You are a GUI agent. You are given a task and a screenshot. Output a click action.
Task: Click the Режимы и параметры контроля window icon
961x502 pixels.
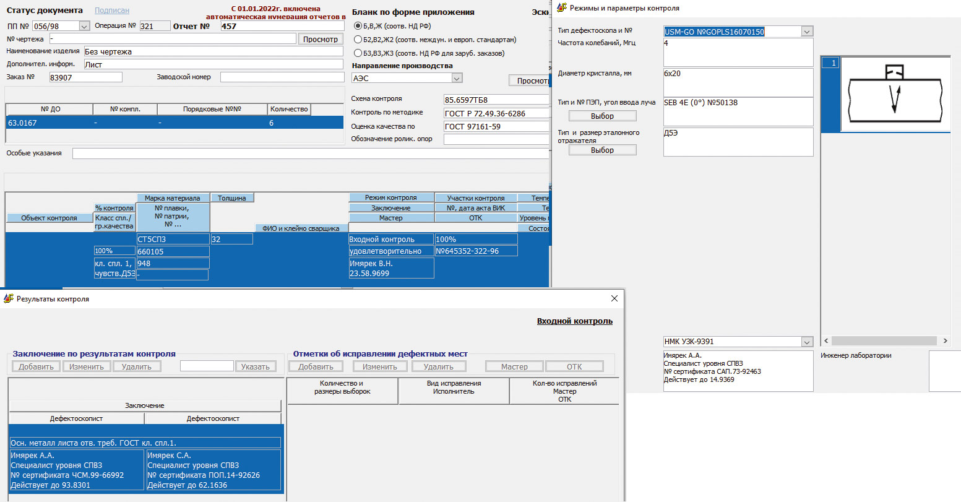[x=562, y=8]
